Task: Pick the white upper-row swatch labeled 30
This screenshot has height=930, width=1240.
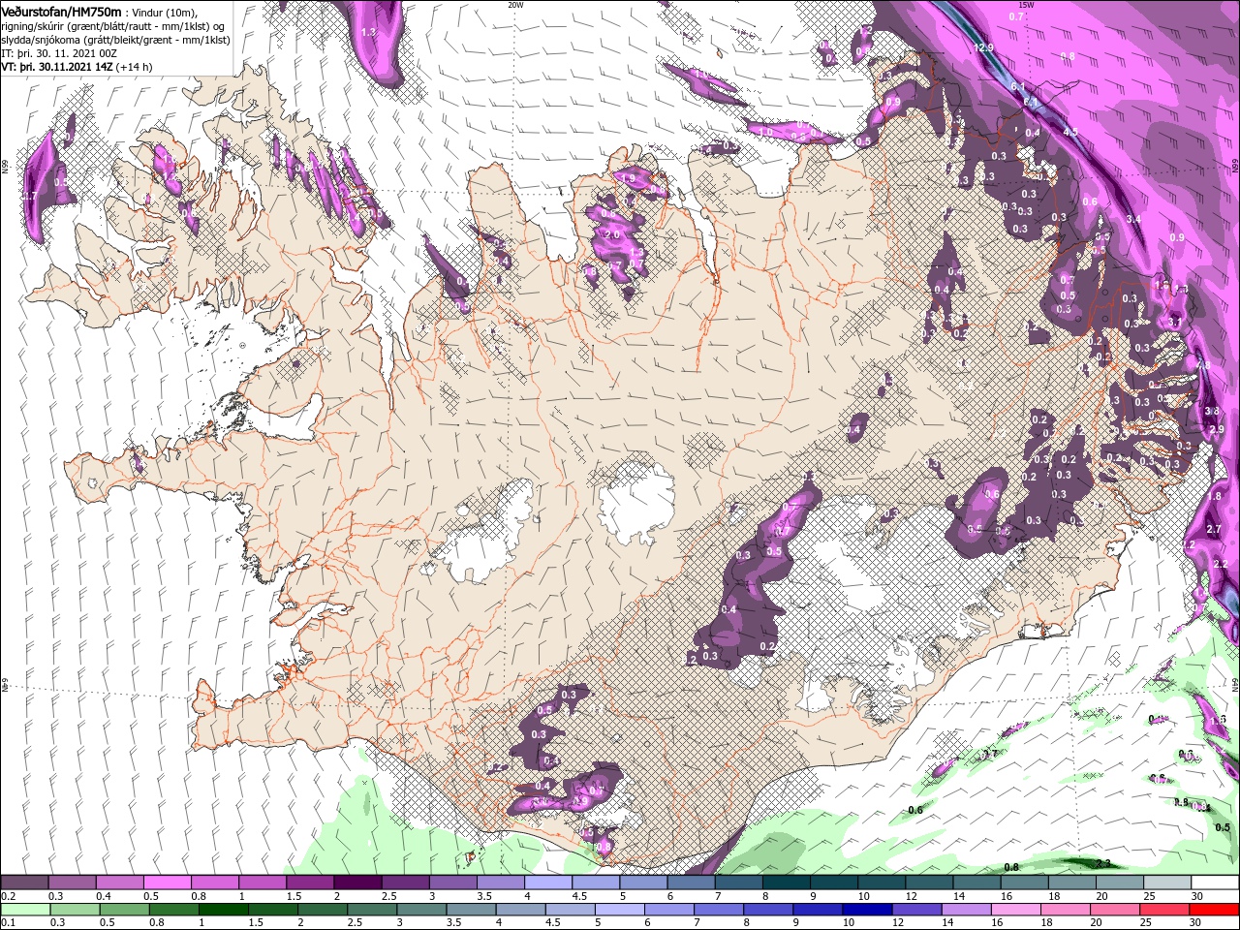Action: click(x=1216, y=883)
